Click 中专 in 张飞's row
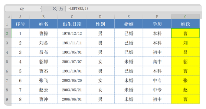Image resolution: width=206 pixels, height=109 pixels. click(x=157, y=80)
